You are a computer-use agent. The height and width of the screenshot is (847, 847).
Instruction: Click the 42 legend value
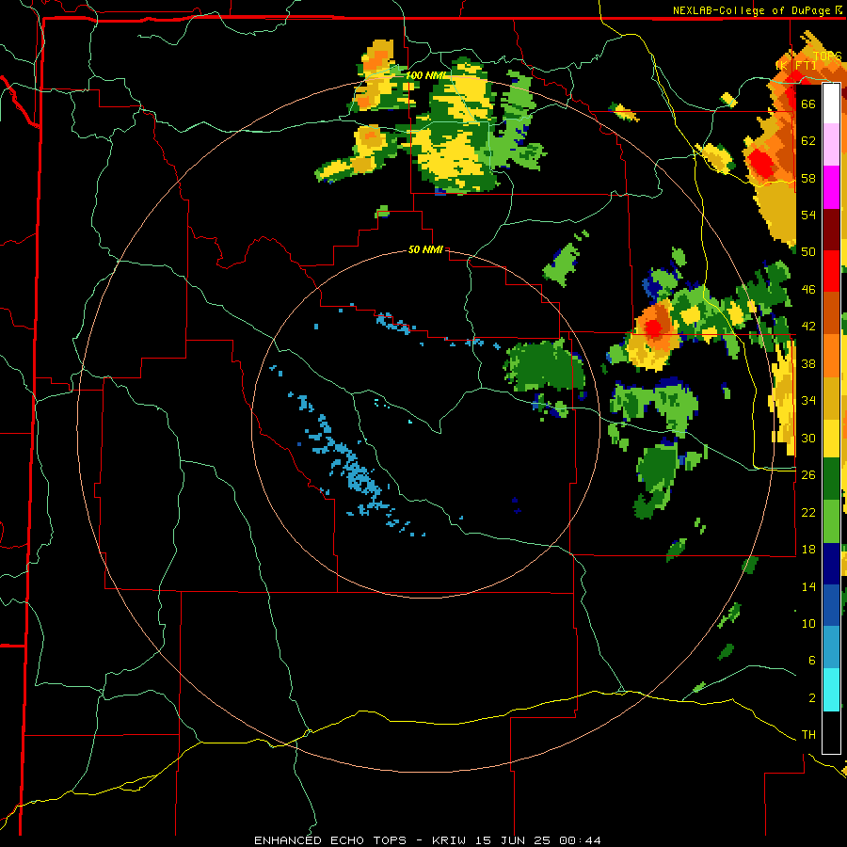(808, 327)
